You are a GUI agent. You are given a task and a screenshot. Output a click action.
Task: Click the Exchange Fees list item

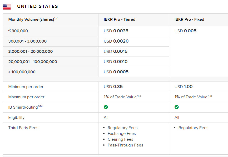(122, 134)
